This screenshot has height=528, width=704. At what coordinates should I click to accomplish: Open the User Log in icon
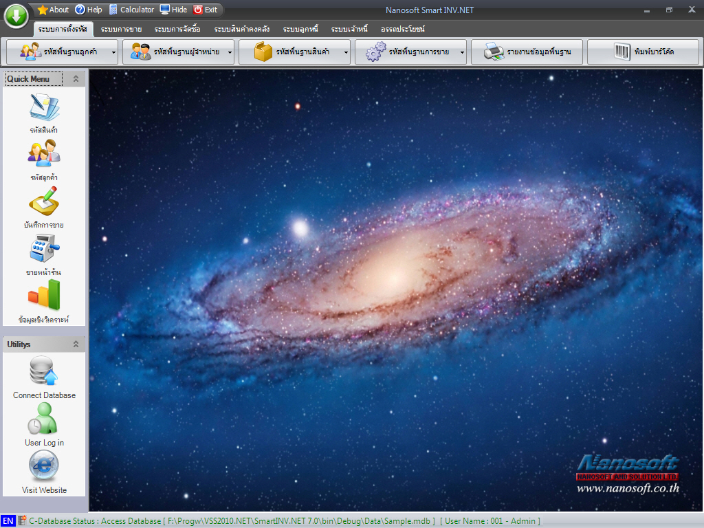(44, 419)
